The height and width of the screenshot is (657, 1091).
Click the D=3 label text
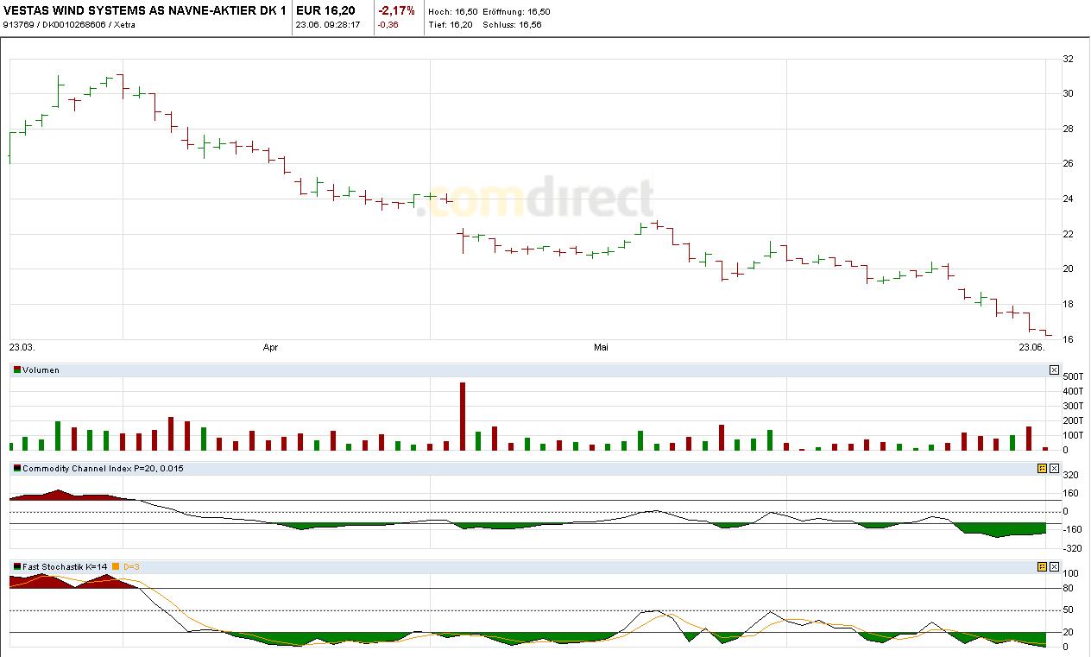[x=130, y=566]
